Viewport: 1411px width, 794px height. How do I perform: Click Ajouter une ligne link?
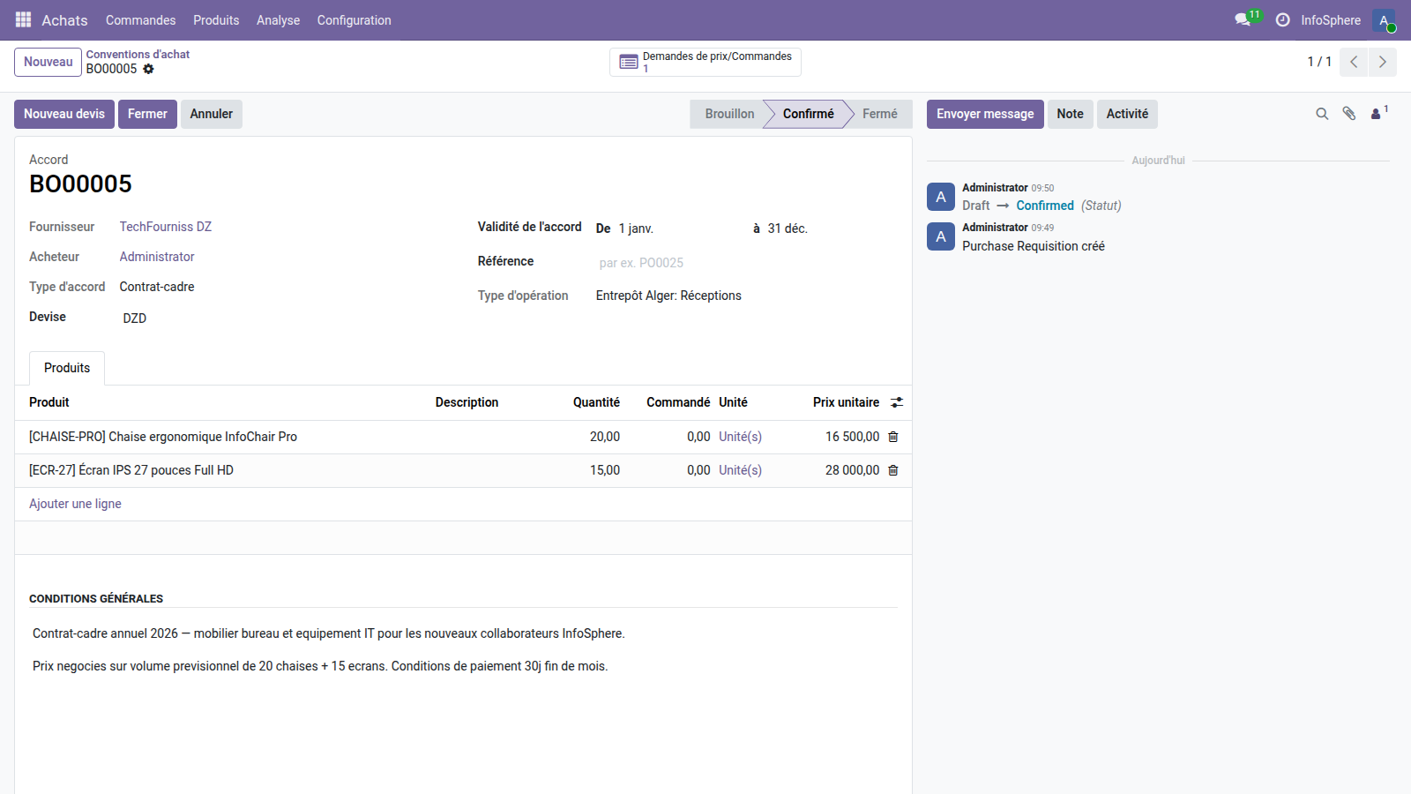tap(75, 504)
